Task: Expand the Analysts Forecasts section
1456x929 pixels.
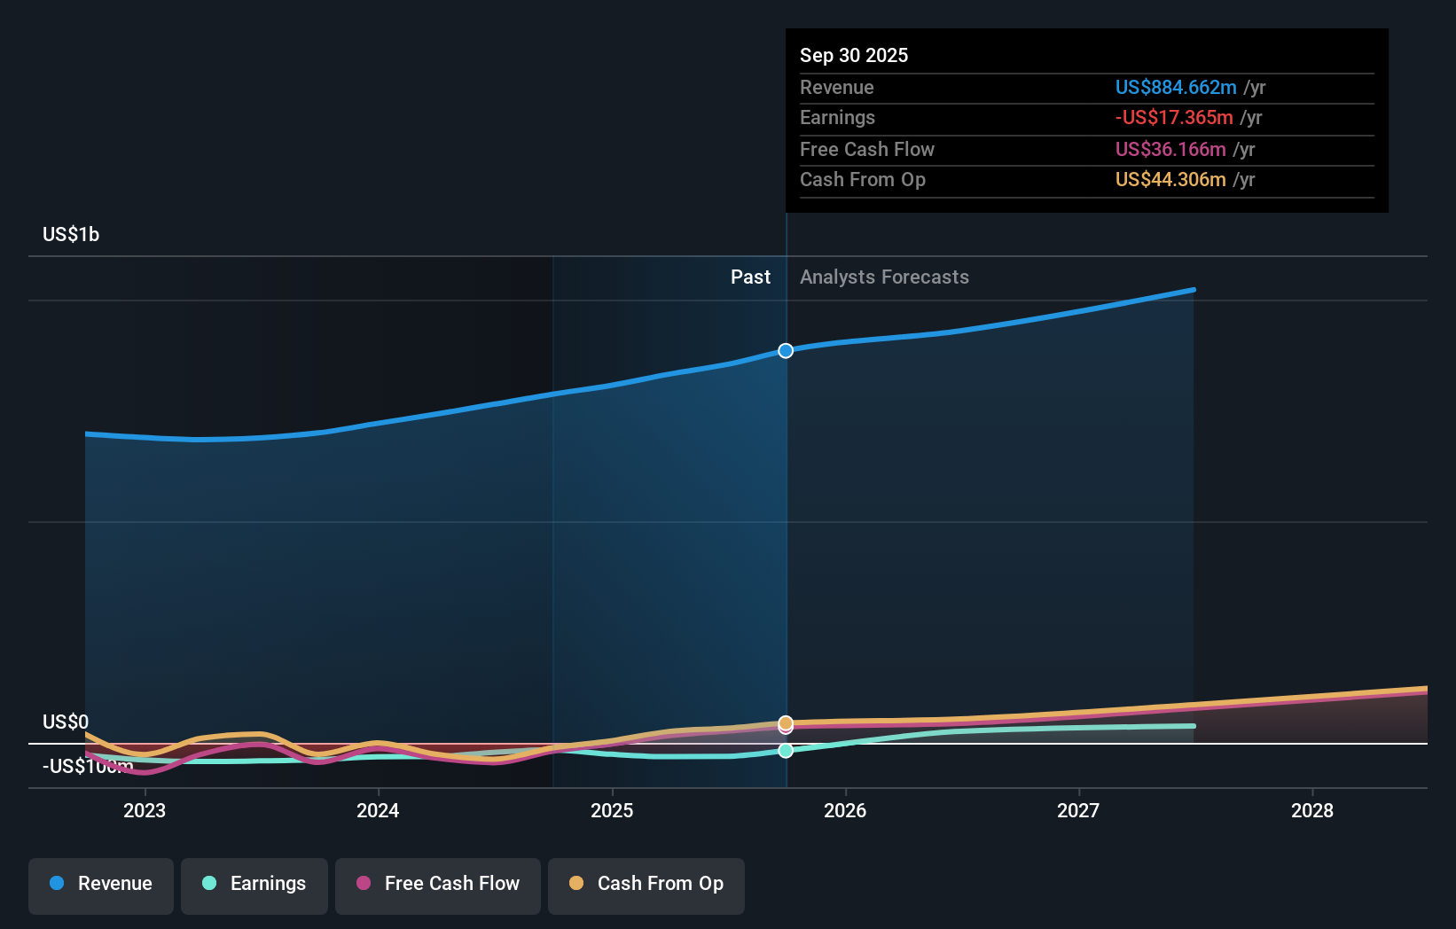Action: (x=883, y=277)
